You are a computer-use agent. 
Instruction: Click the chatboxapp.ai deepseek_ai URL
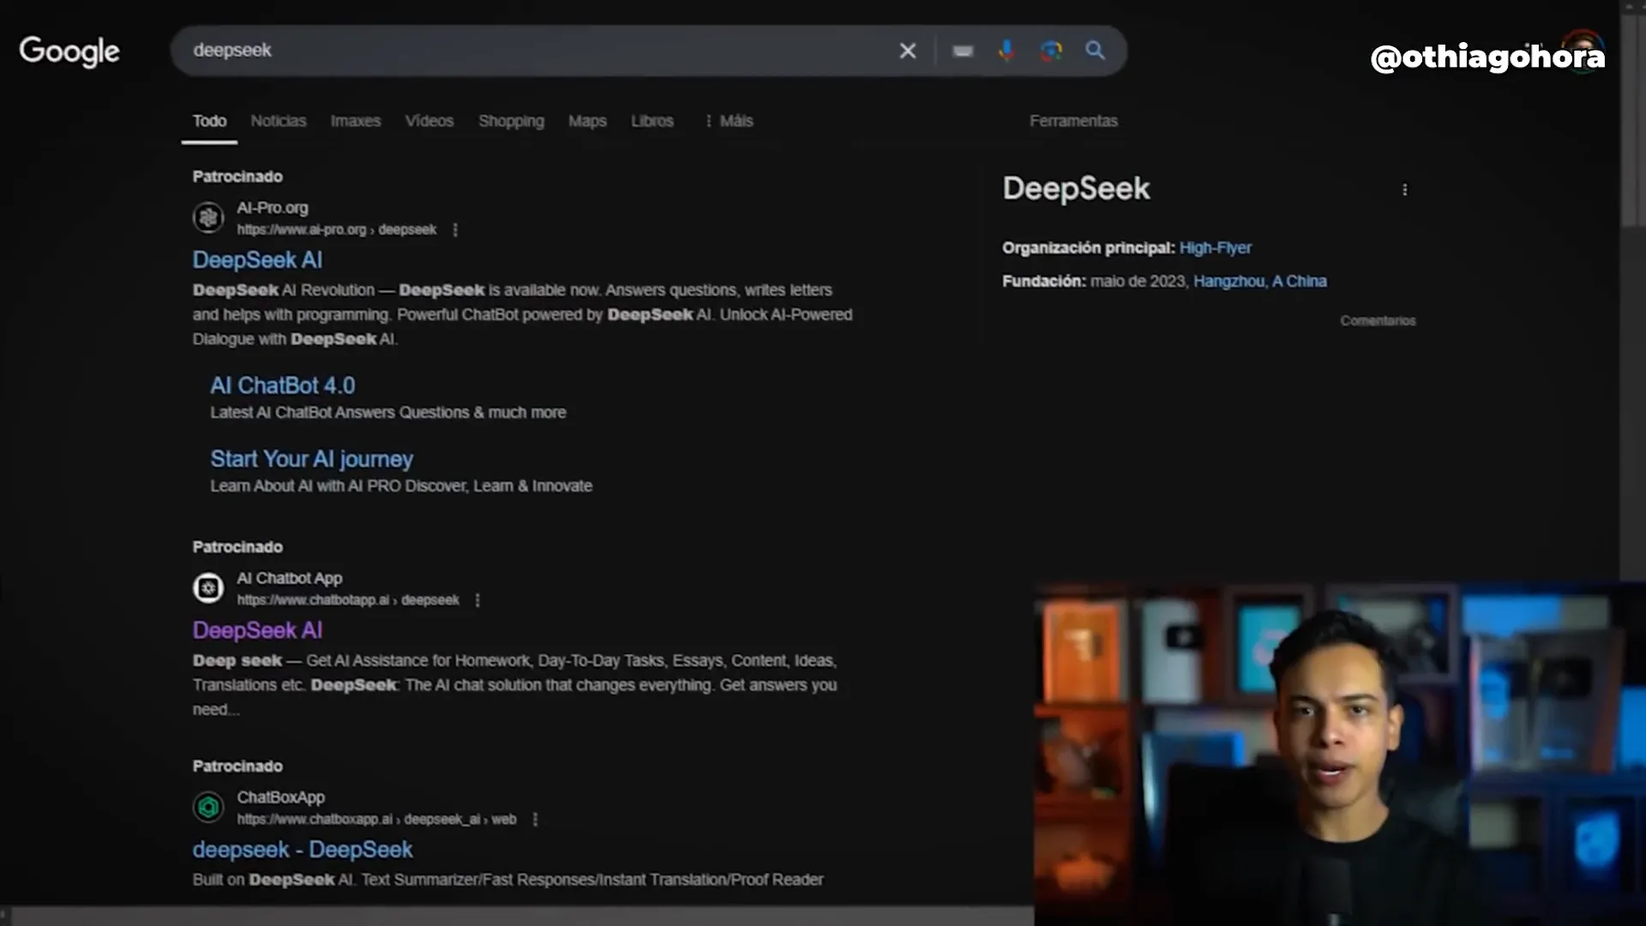tap(376, 820)
